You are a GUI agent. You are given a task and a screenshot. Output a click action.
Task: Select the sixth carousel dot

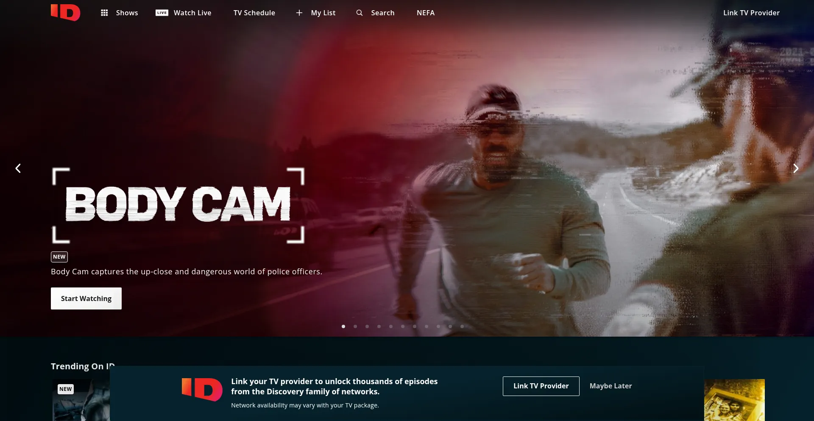[403, 326]
